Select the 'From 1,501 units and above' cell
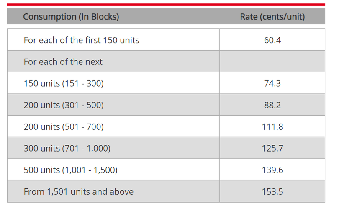Screen dimensions: 339x206 tap(79, 192)
